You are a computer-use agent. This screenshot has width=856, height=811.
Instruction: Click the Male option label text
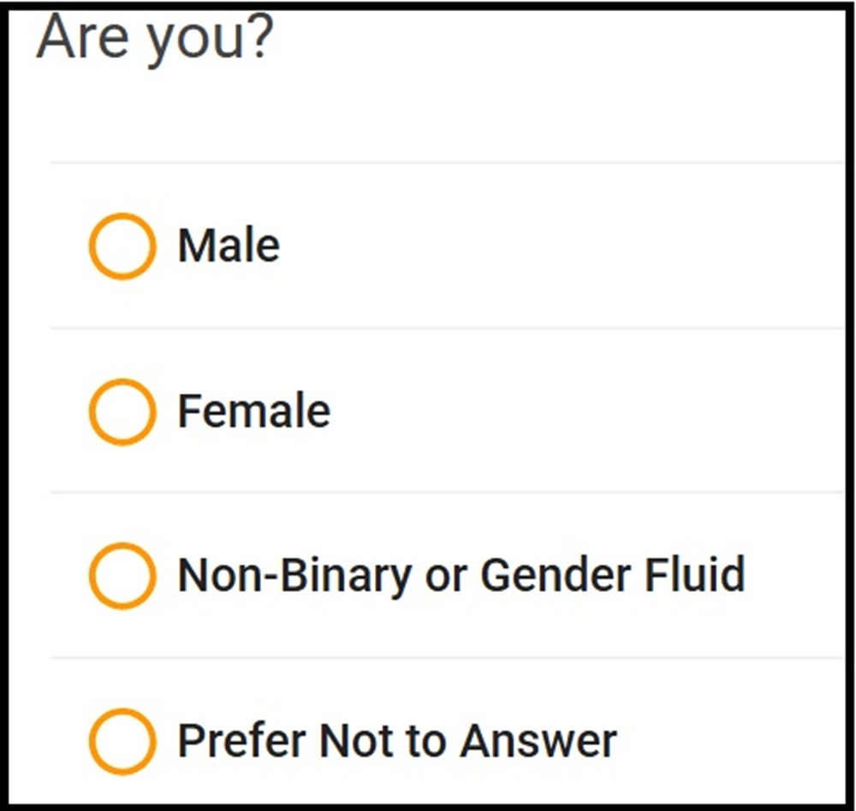[227, 245]
